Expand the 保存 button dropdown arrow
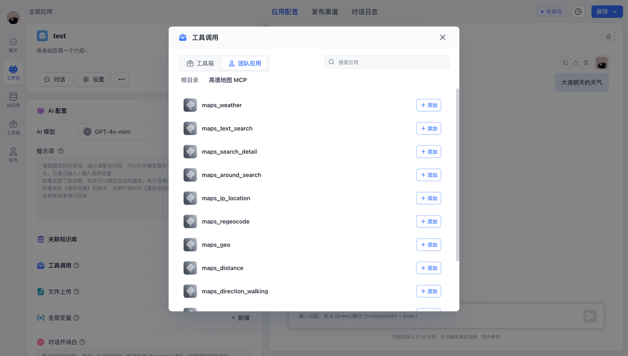Image resolution: width=628 pixels, height=356 pixels. click(615, 11)
